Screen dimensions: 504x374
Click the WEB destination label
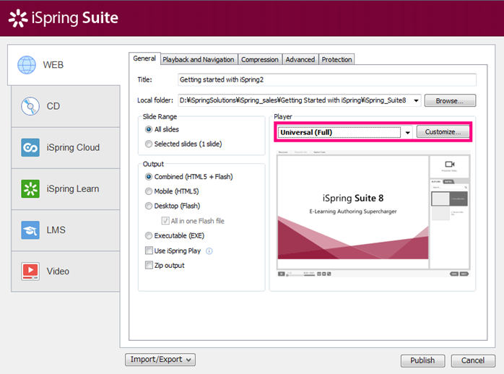pos(53,65)
